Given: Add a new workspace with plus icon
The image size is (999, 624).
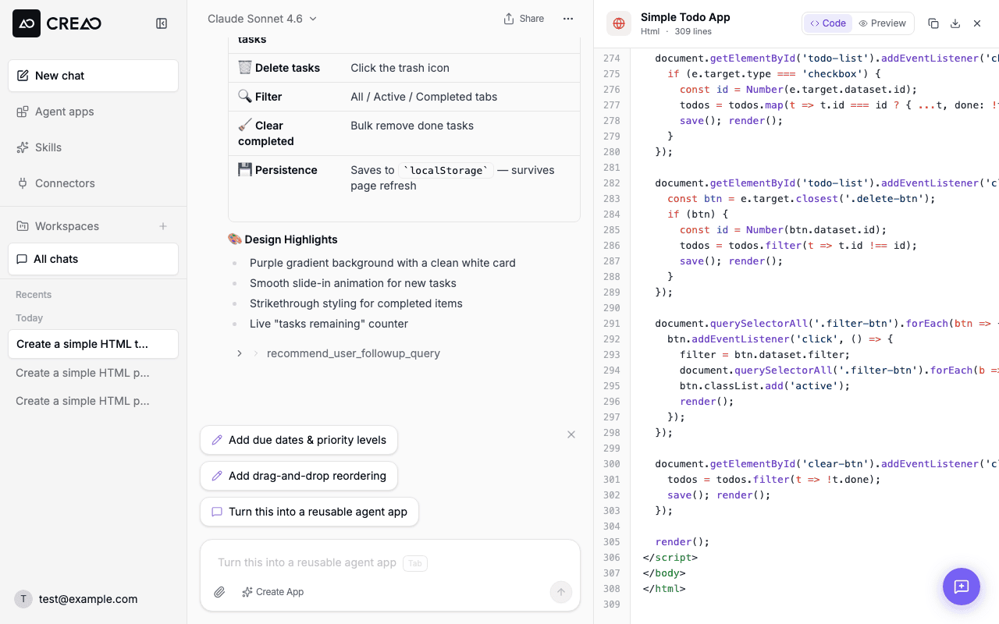Looking at the screenshot, I should (x=163, y=226).
